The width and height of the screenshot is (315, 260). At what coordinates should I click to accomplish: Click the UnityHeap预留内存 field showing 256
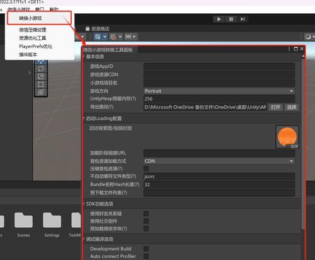[x=219, y=99]
